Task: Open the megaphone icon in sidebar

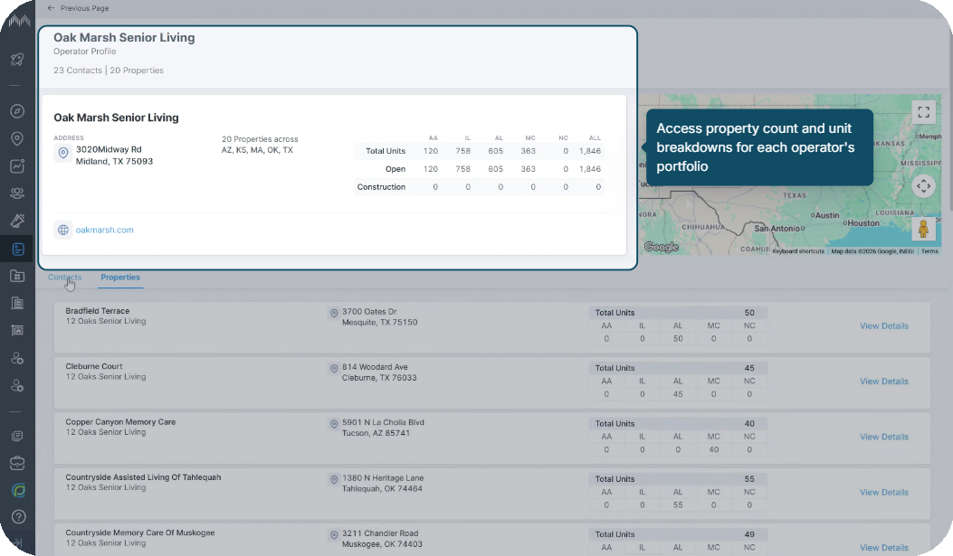Action: (17, 221)
